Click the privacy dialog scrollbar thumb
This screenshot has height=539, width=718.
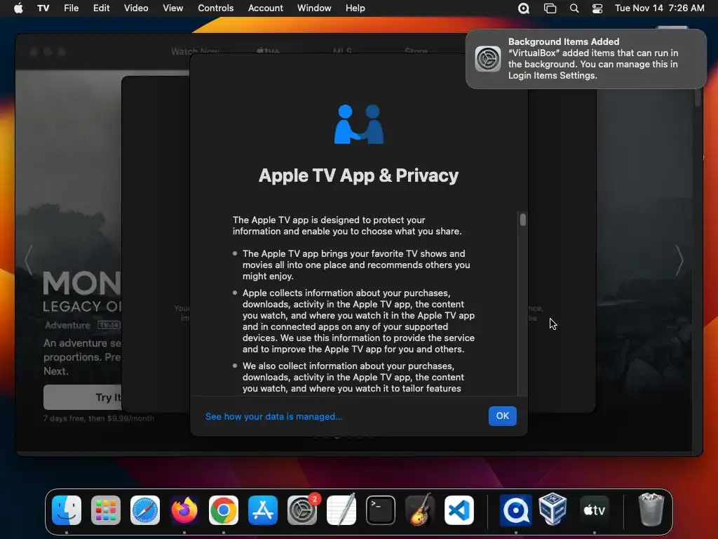522,220
